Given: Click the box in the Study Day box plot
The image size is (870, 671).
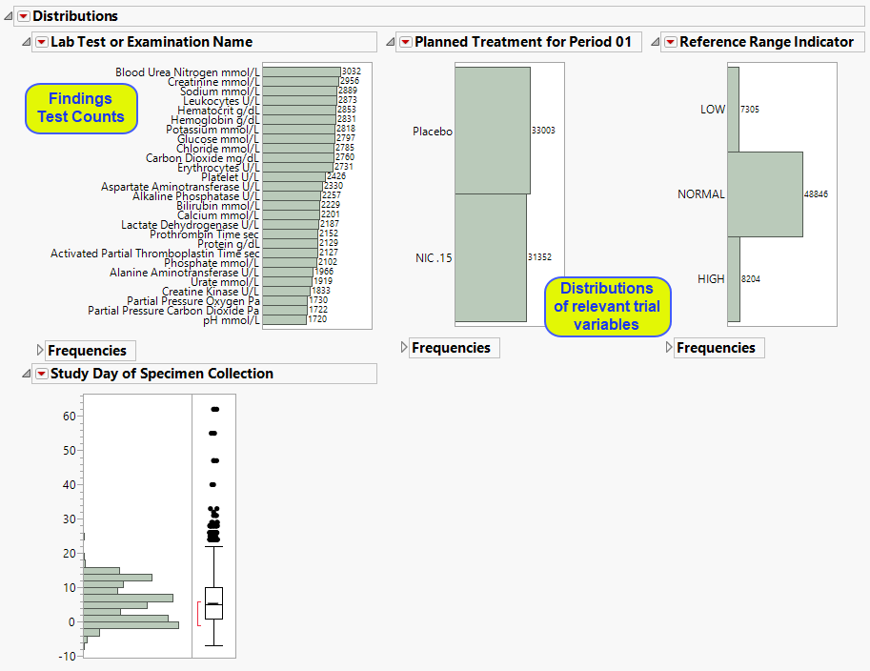Looking at the screenshot, I should tap(213, 603).
